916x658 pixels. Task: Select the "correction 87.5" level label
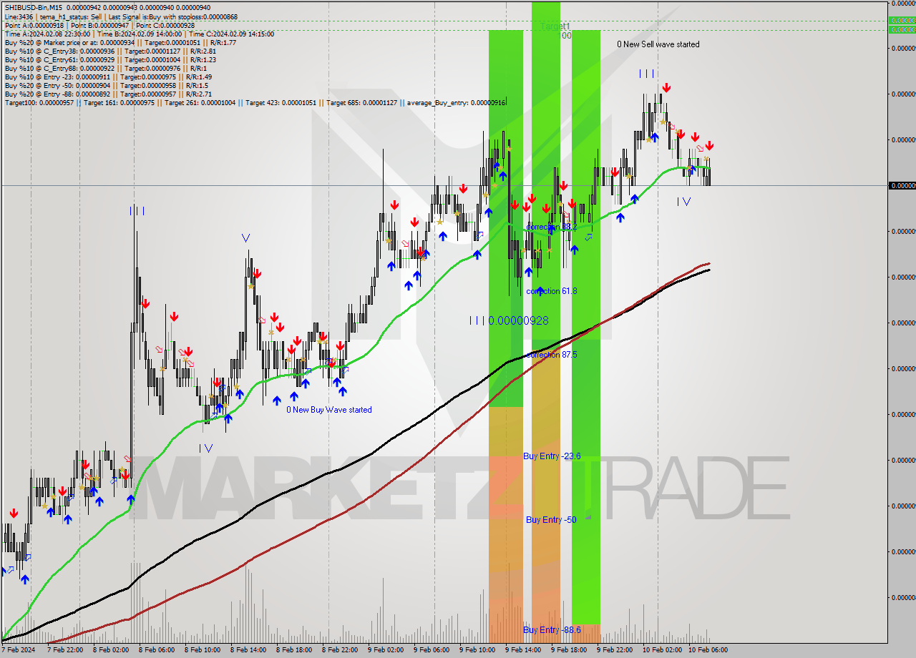click(552, 355)
